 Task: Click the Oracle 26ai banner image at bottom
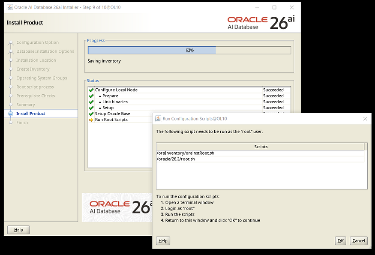point(117,207)
